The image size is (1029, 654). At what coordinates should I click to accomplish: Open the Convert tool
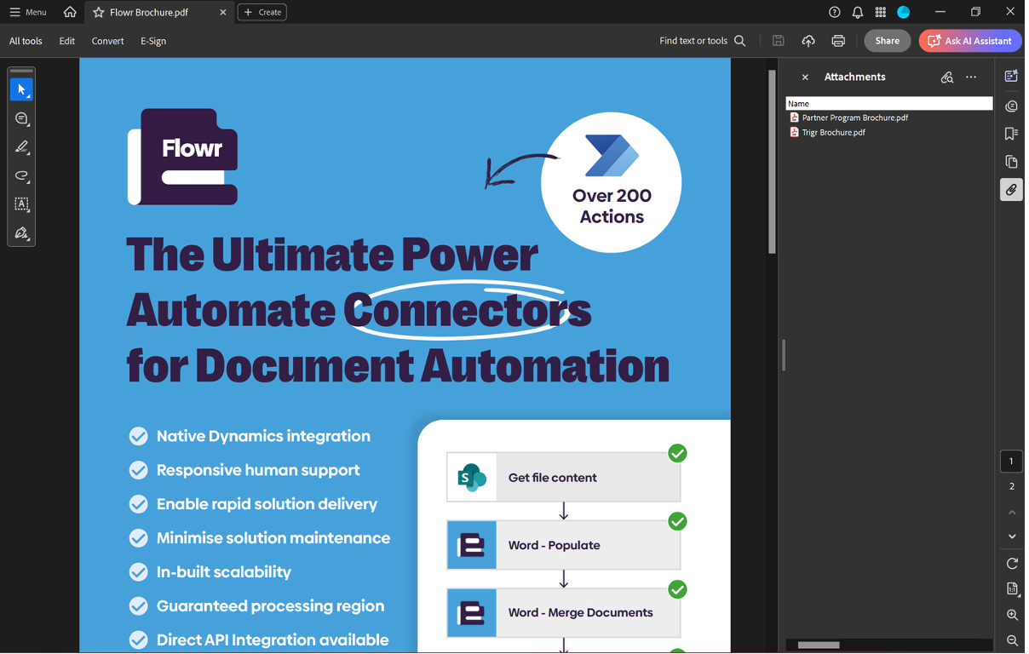(x=108, y=41)
